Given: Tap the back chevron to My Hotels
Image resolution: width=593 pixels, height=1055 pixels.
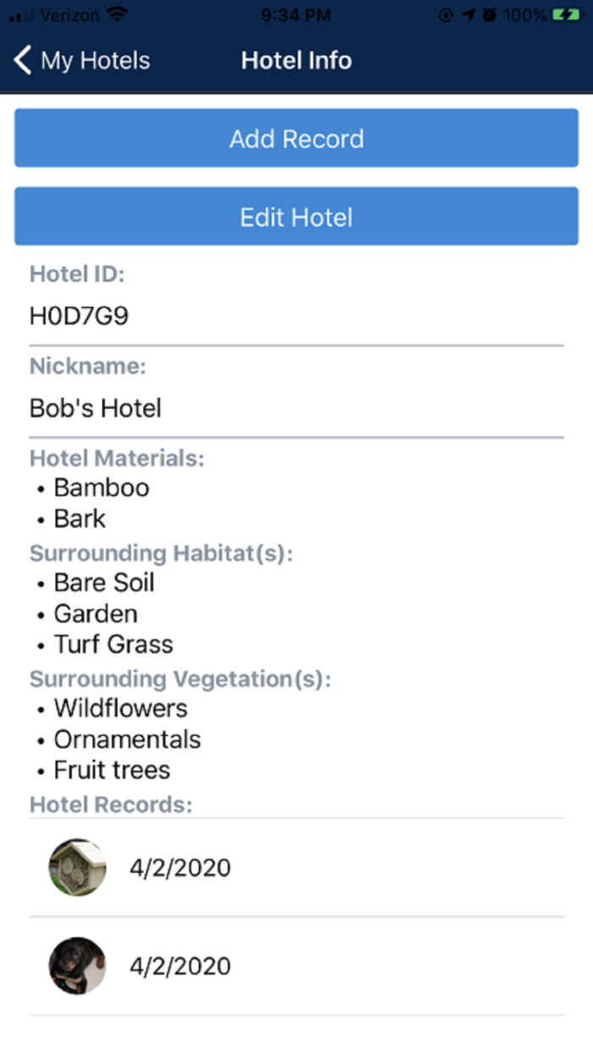Looking at the screenshot, I should (20, 60).
